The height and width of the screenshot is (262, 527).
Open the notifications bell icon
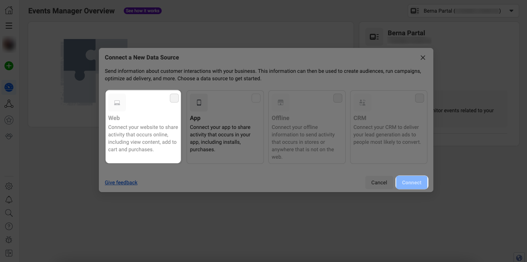(9, 200)
